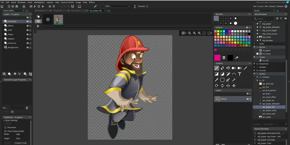This screenshot has height=145, width=290.
Task: Toggle the Smooth checkbox
Action: point(147,6)
